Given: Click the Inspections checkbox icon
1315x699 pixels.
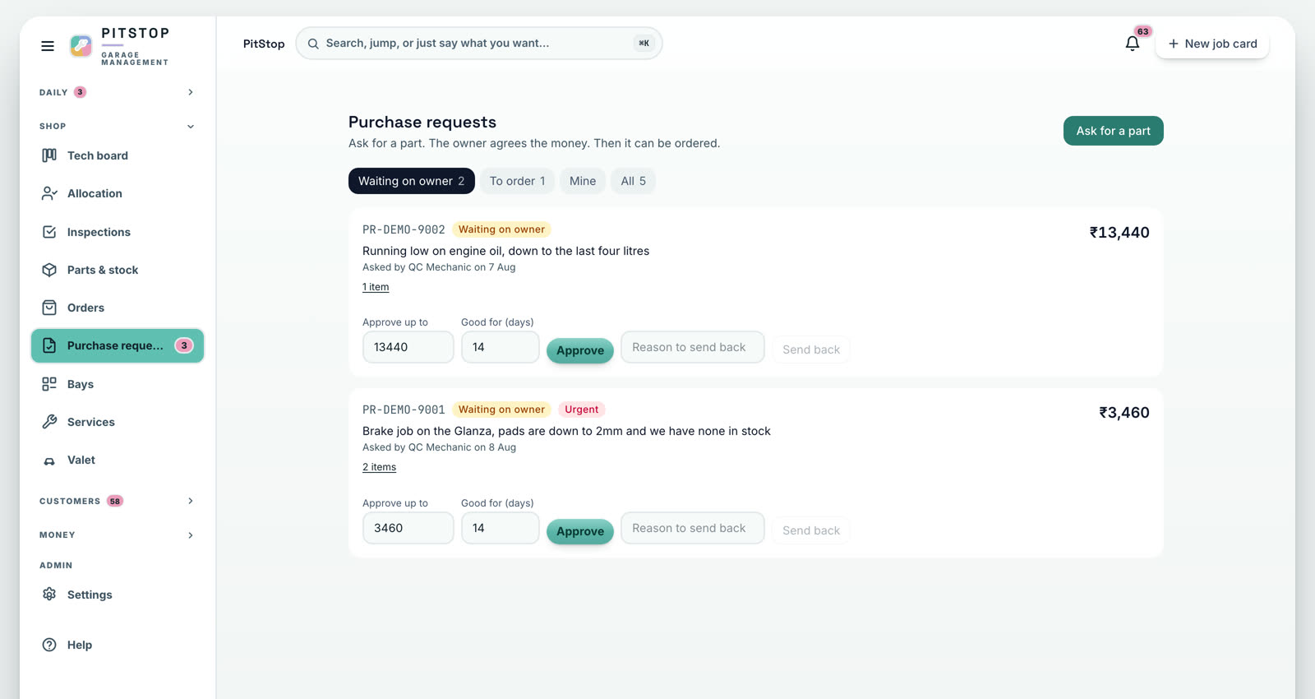Looking at the screenshot, I should pos(49,232).
